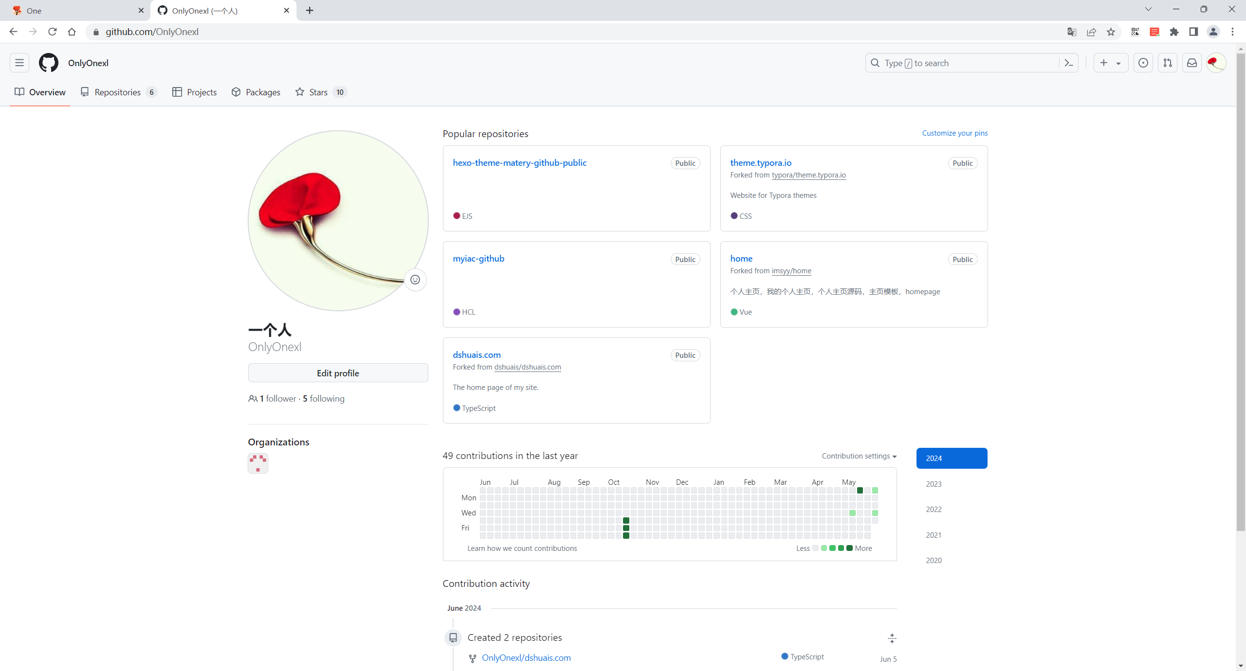Screen dimensions: 1246x671
Task: View the 1 follower list
Action: pyautogui.click(x=277, y=399)
